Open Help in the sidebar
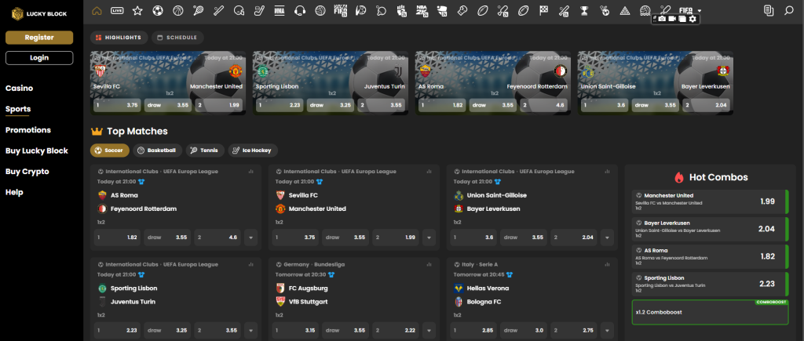804x341 pixels. click(x=14, y=193)
